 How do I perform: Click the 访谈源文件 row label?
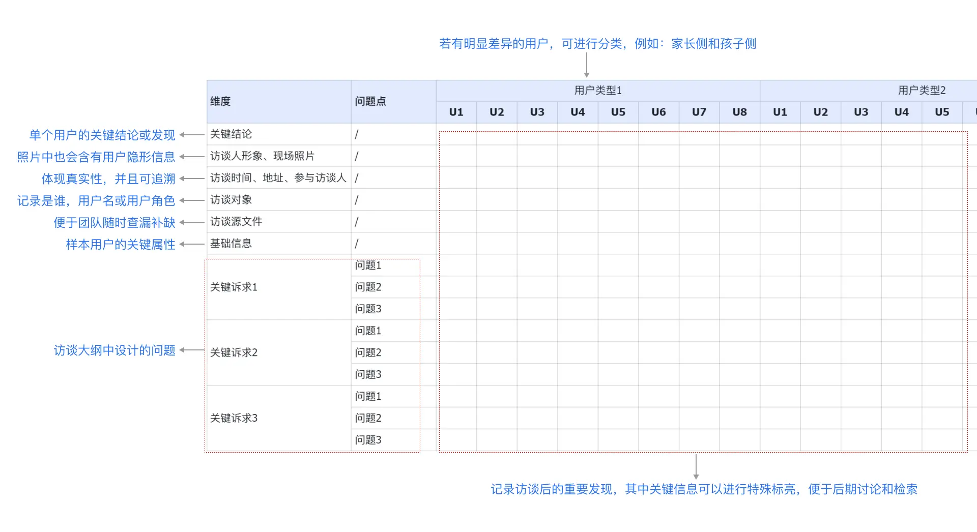pos(236,222)
